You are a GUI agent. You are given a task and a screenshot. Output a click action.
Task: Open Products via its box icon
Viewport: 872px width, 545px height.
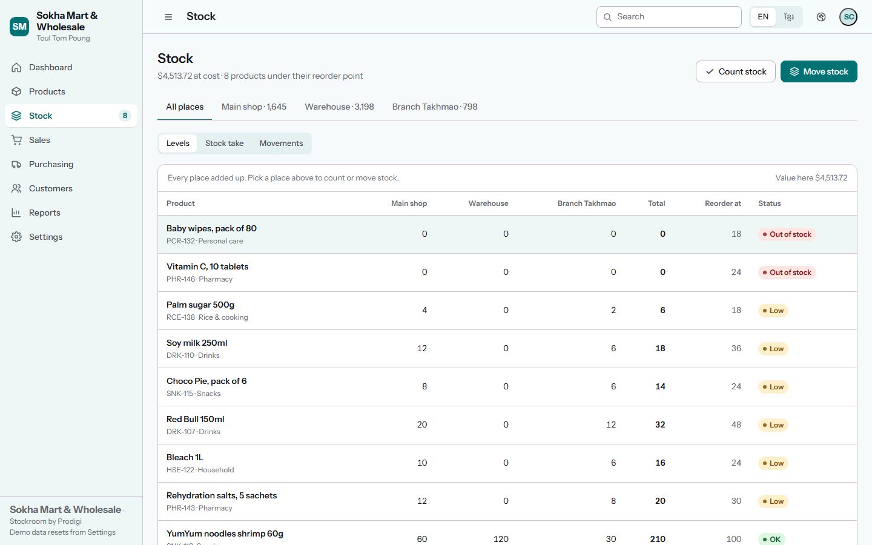click(16, 91)
